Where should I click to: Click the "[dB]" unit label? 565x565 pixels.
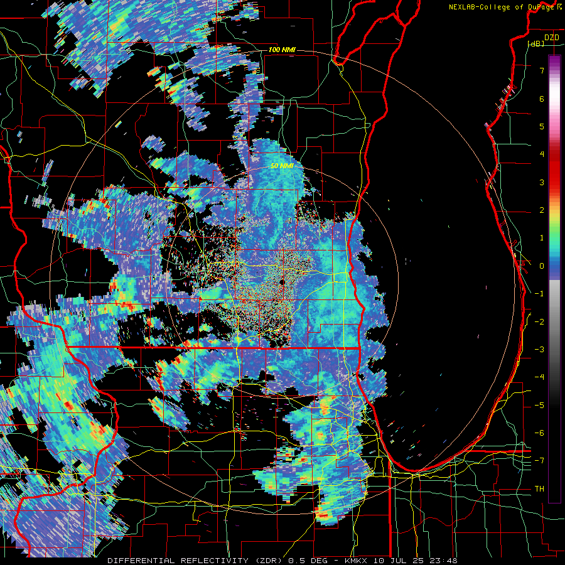point(536,43)
